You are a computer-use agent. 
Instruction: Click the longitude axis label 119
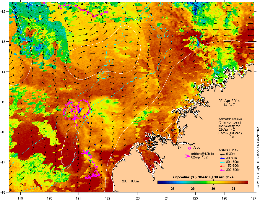point(20,198)
